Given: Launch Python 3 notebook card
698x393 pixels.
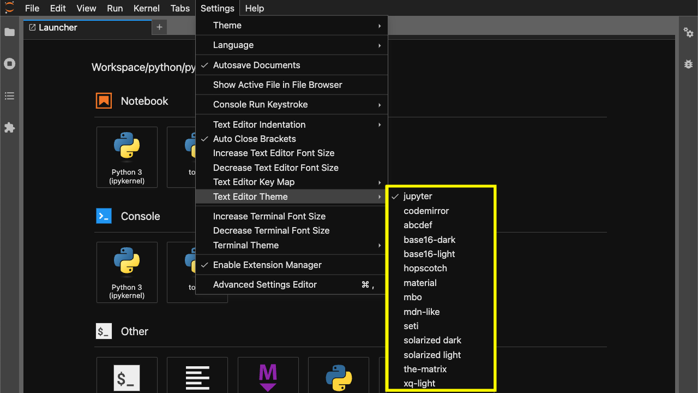Looking at the screenshot, I should [127, 157].
